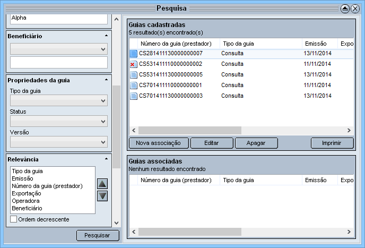365x248 pixels.
Task: Open the Versão dropdown
Action: (58, 142)
